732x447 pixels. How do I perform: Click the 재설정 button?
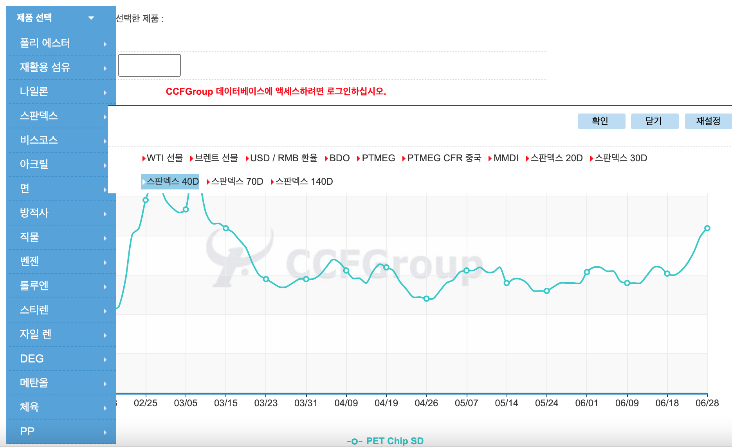point(708,121)
